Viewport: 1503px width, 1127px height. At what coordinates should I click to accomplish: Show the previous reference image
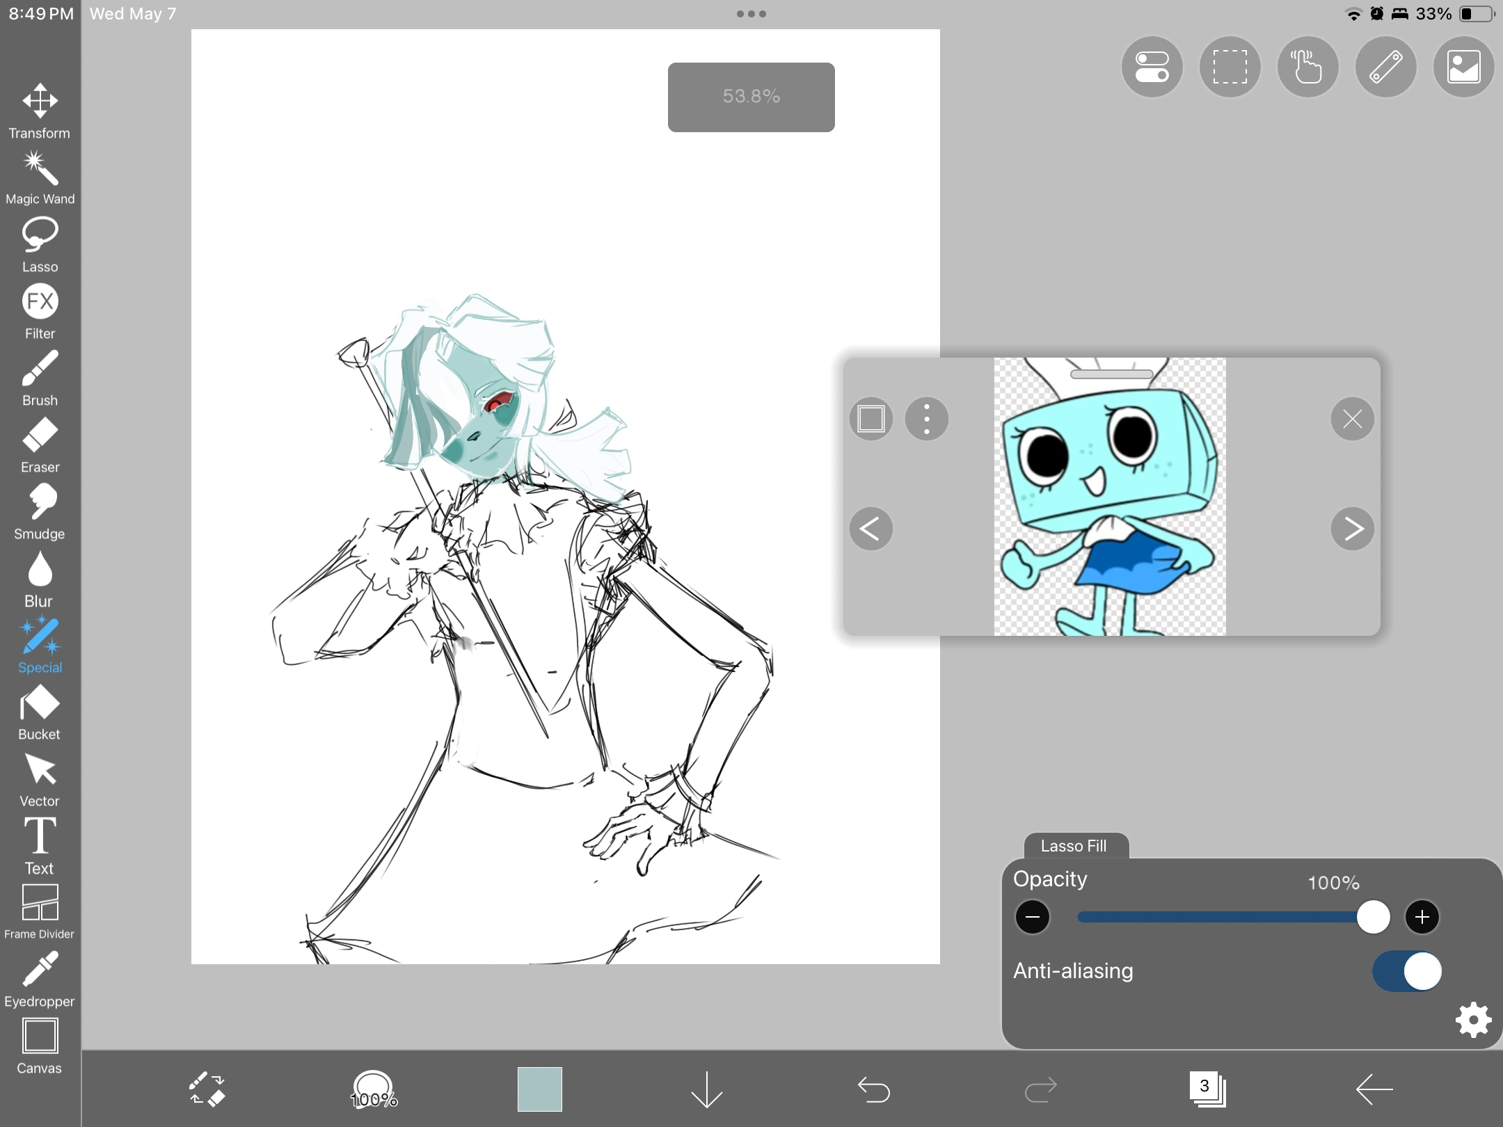(870, 529)
